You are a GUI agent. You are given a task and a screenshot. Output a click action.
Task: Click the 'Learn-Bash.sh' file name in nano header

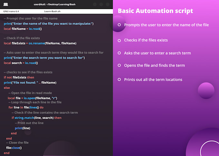(x=52, y=11)
